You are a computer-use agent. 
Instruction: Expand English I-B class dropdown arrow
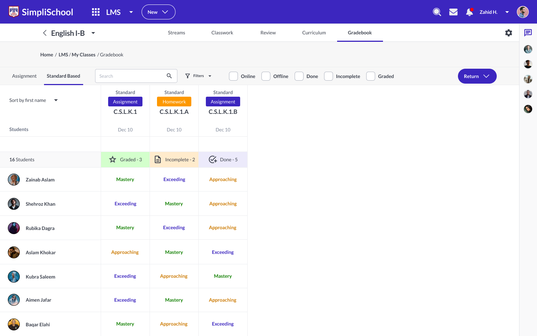[x=93, y=33]
